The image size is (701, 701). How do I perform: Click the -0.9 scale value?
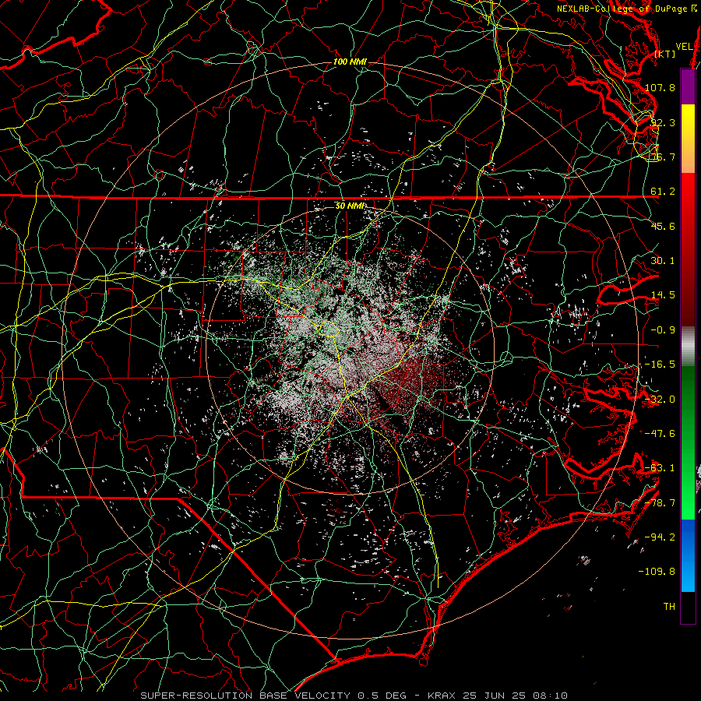pos(663,330)
